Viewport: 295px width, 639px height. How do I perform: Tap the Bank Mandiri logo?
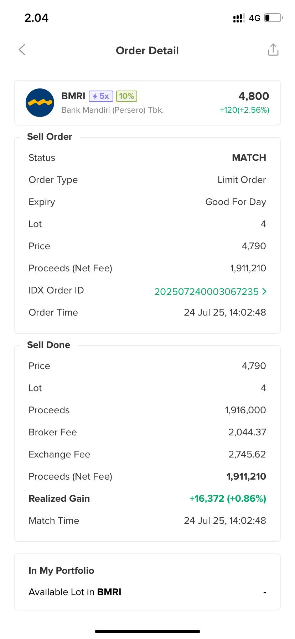click(40, 103)
